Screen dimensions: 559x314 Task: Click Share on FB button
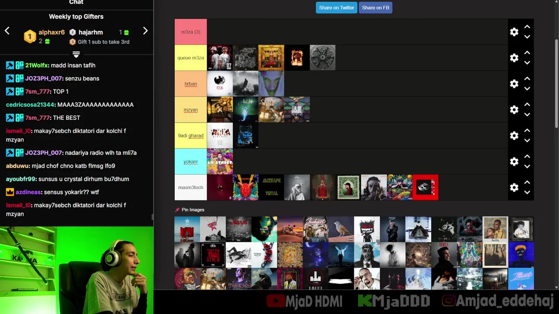click(376, 7)
